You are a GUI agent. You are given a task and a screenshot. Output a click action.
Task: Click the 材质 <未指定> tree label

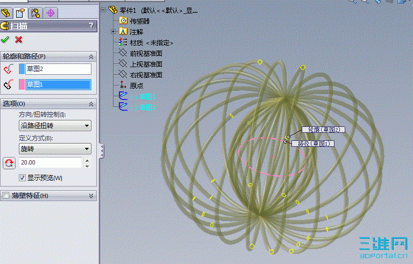(x=152, y=42)
